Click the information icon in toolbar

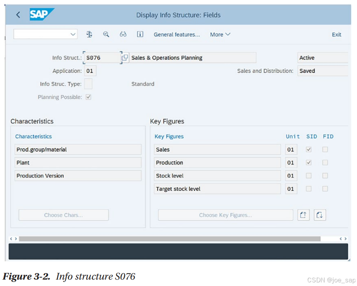coord(140,35)
